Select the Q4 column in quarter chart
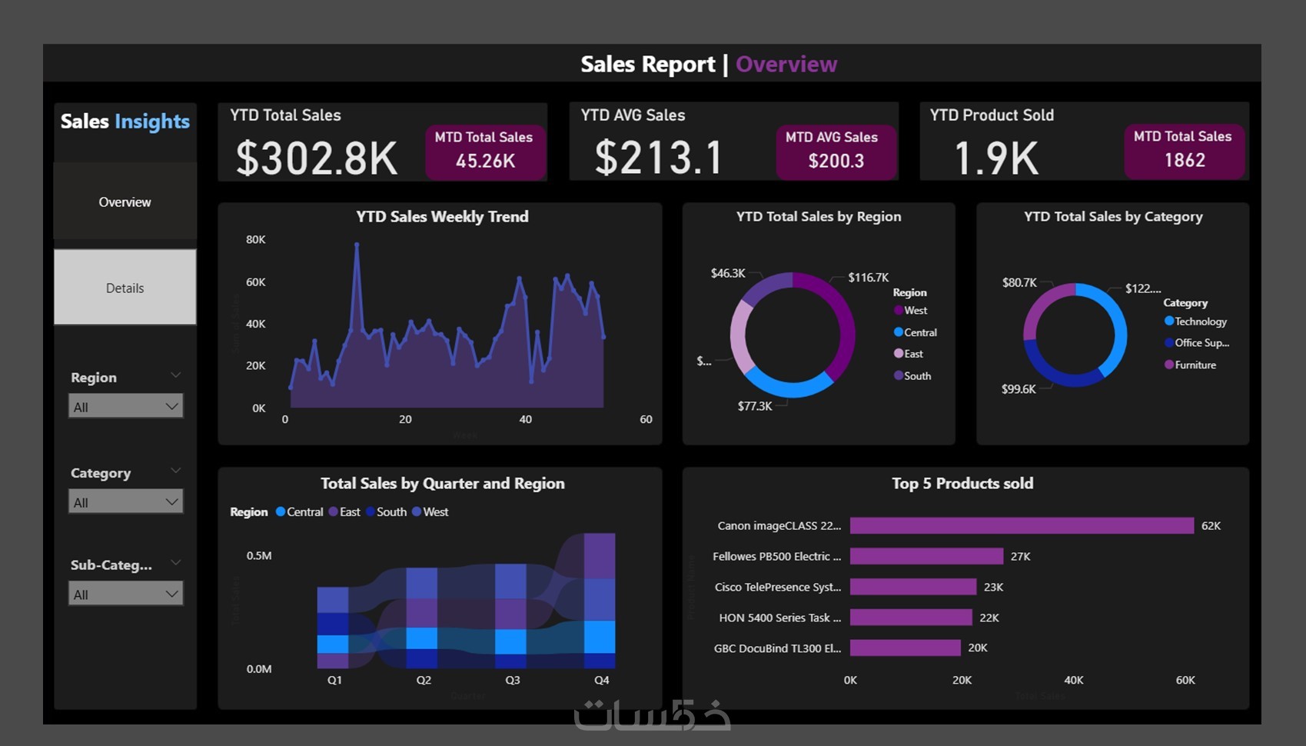Image resolution: width=1306 pixels, height=746 pixels. [600, 601]
